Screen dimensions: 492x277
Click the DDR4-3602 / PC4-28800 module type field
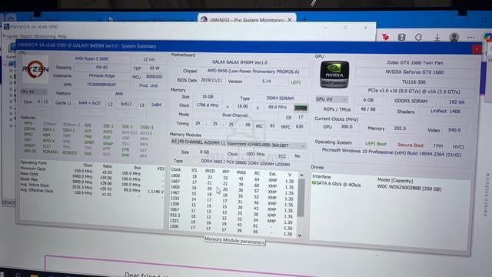point(245,162)
